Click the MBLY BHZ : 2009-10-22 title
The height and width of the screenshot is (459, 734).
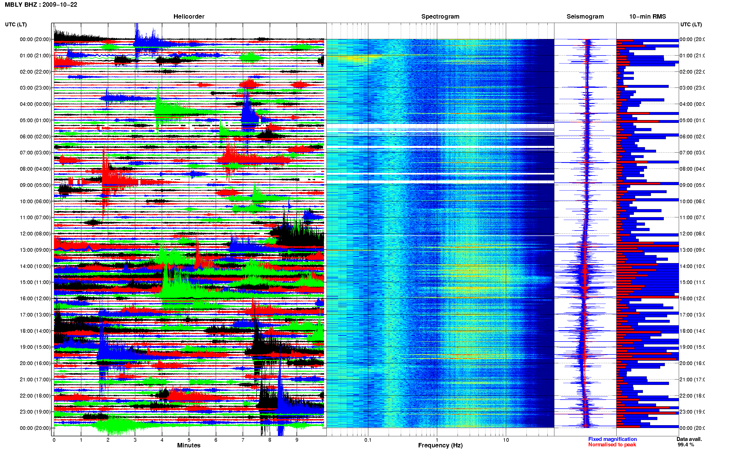point(41,5)
